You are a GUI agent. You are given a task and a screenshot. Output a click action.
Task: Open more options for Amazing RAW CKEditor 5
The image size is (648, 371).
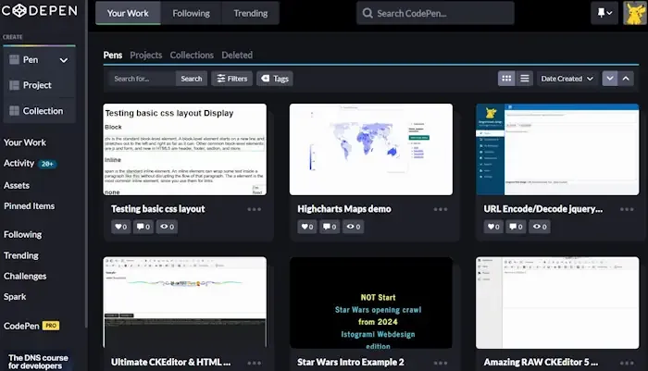point(627,363)
